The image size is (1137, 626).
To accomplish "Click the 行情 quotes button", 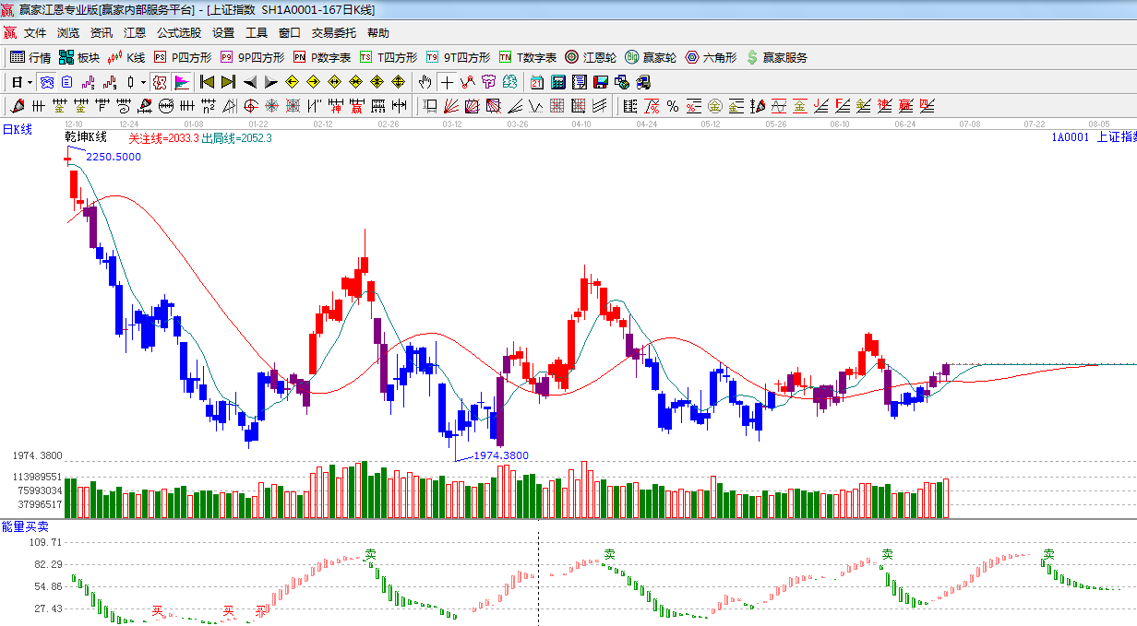I will pyautogui.click(x=30, y=57).
